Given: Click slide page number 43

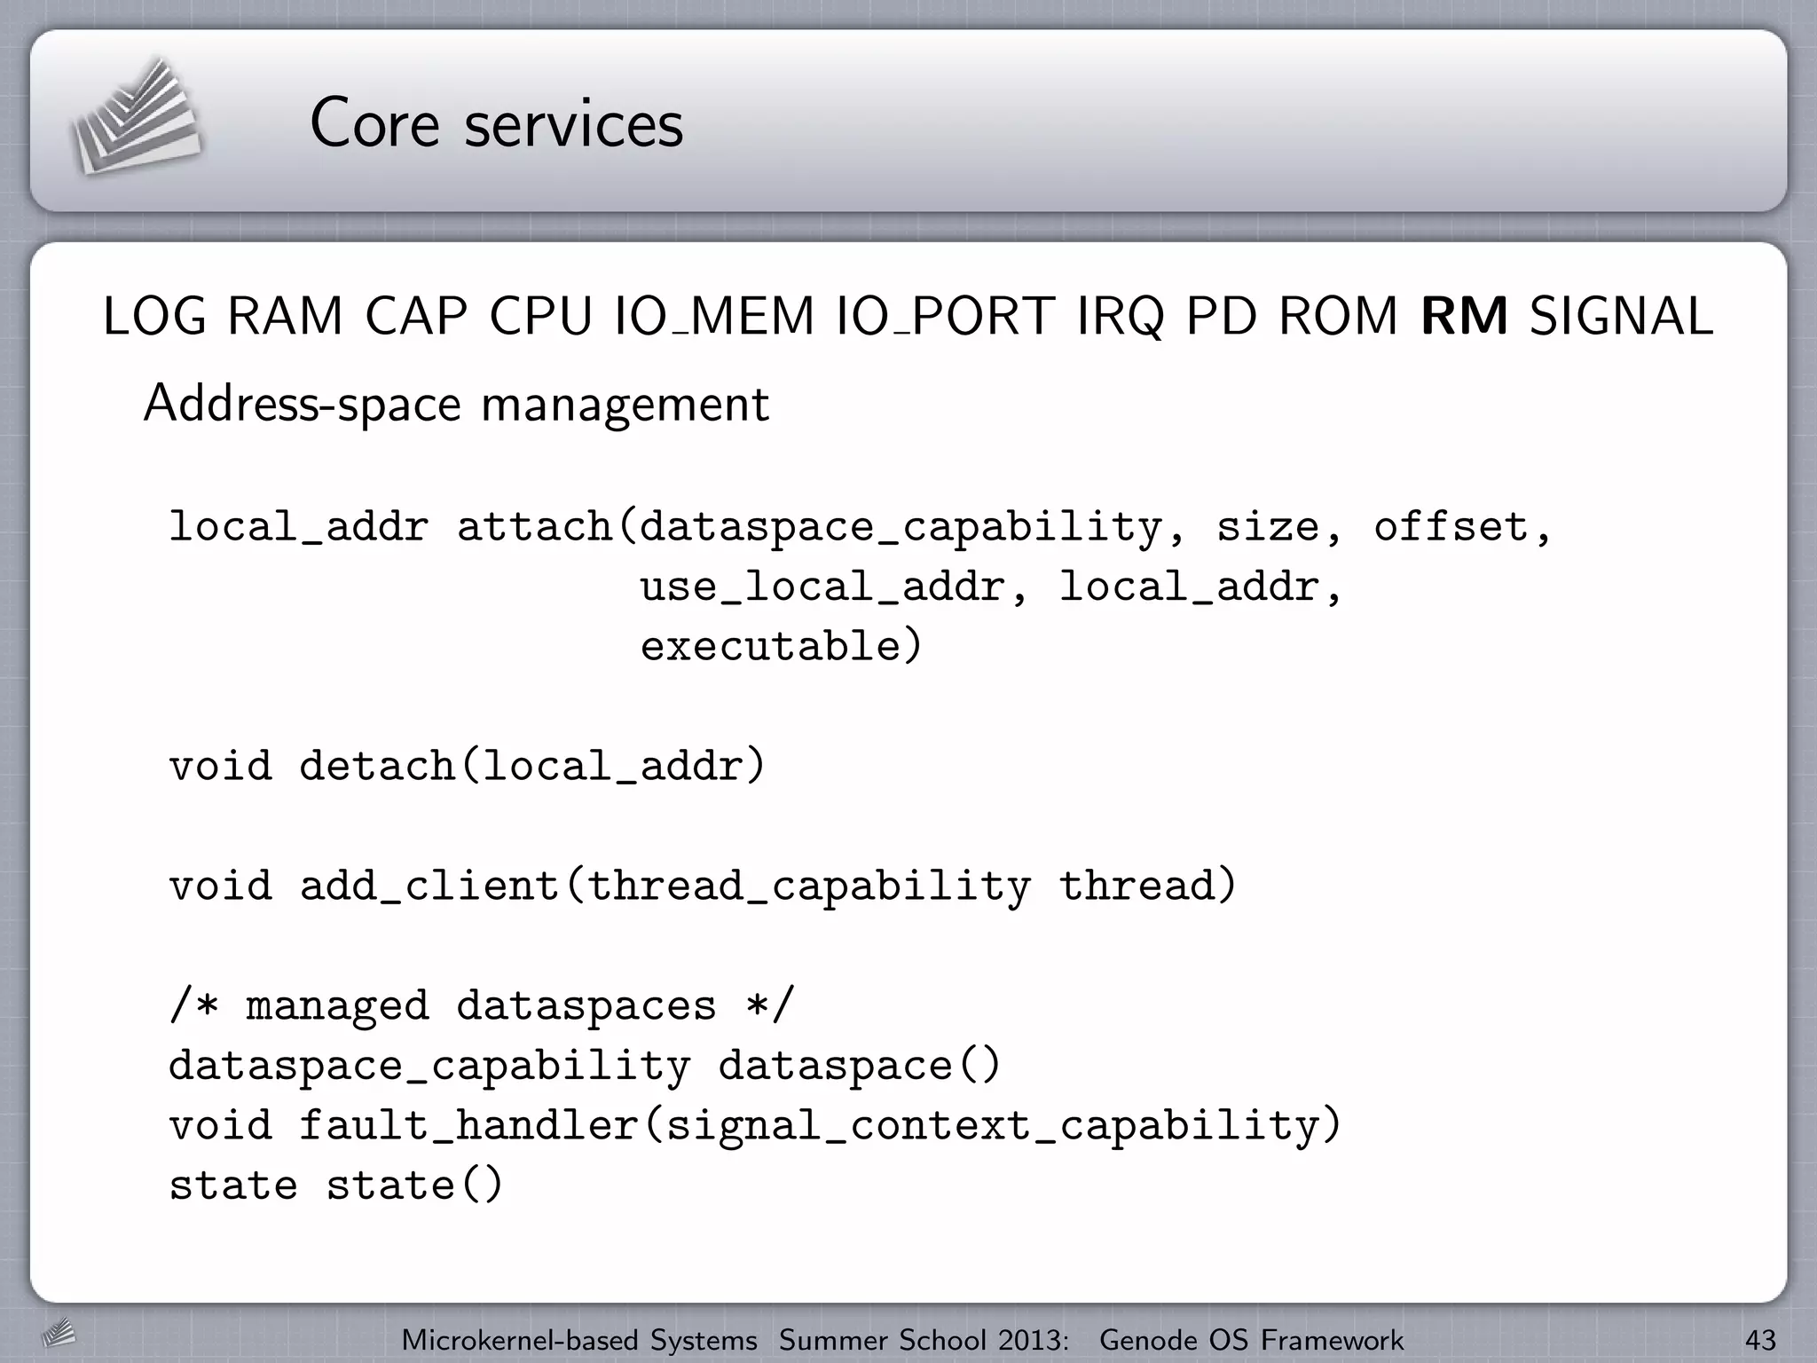Looking at the screenshot, I should point(1760,1340).
